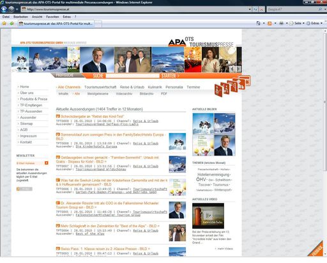Select the Bildarchiv content filter
Viewport: 327px width, 263px height.
(146, 93)
